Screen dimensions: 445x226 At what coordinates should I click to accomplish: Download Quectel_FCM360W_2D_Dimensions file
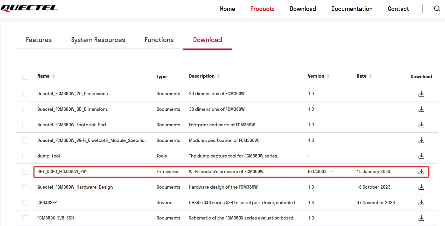pos(421,94)
